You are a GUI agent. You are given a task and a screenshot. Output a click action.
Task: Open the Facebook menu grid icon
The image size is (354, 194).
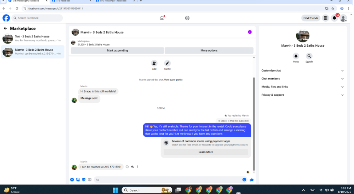click(x=325, y=18)
